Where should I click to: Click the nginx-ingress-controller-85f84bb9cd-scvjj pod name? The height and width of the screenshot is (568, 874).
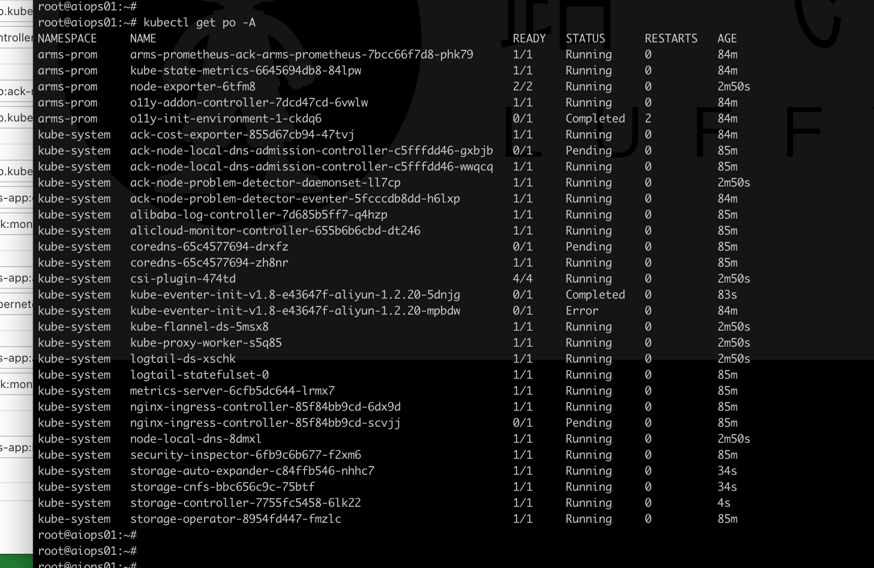265,423
